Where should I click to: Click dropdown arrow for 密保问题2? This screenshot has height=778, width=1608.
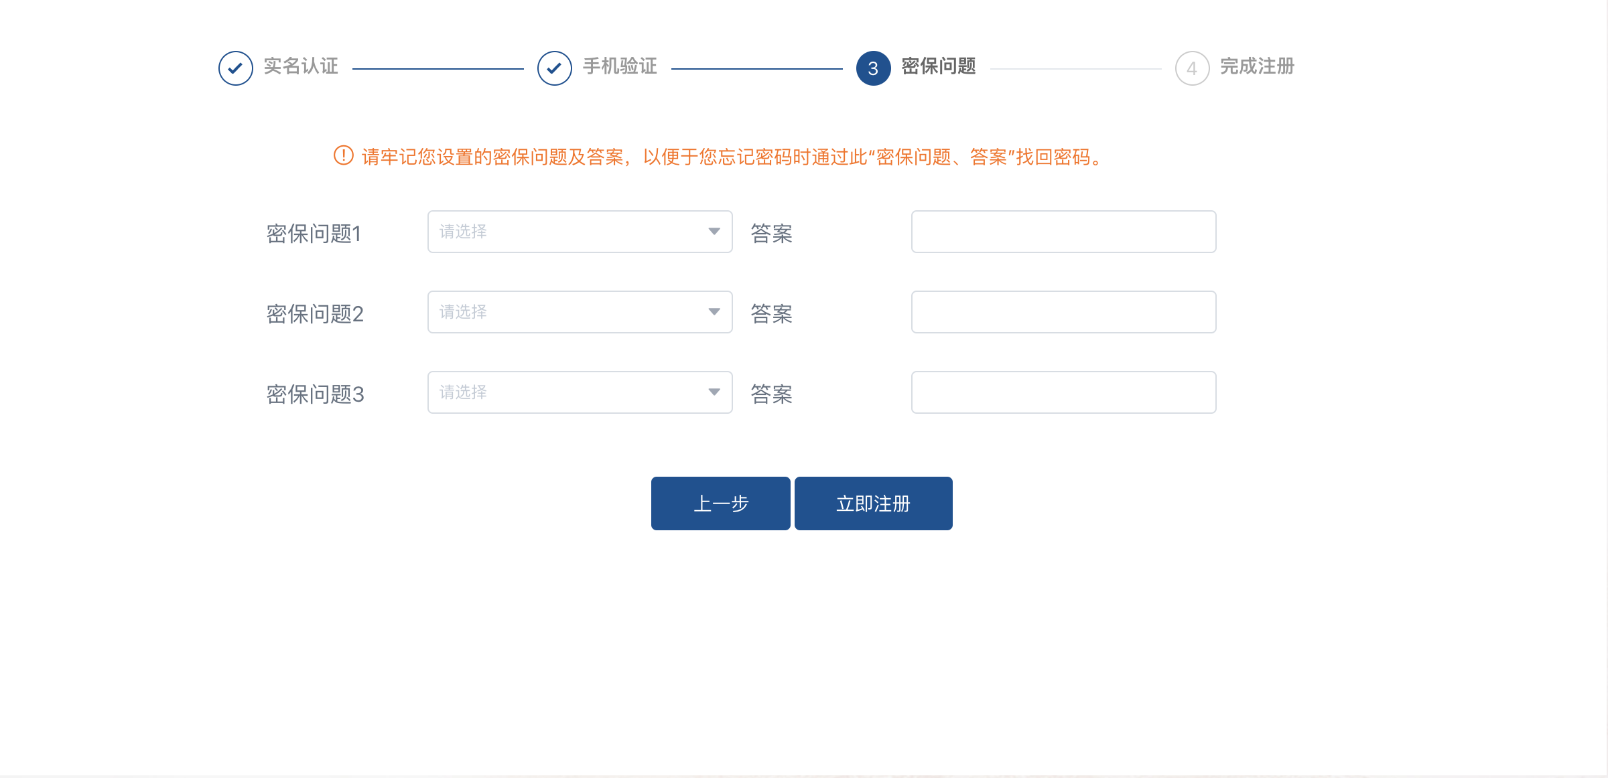click(x=714, y=312)
